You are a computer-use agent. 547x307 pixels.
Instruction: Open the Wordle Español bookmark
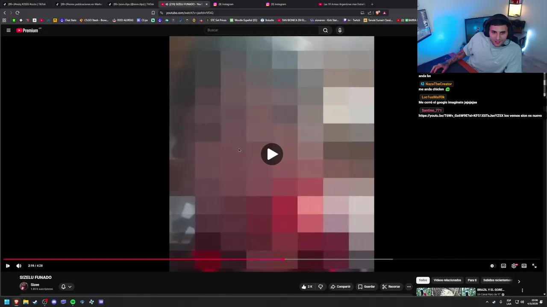[x=244, y=20]
